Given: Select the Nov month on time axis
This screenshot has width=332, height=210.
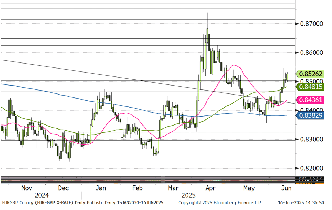Looking at the screenshot, I should [x=27, y=188].
